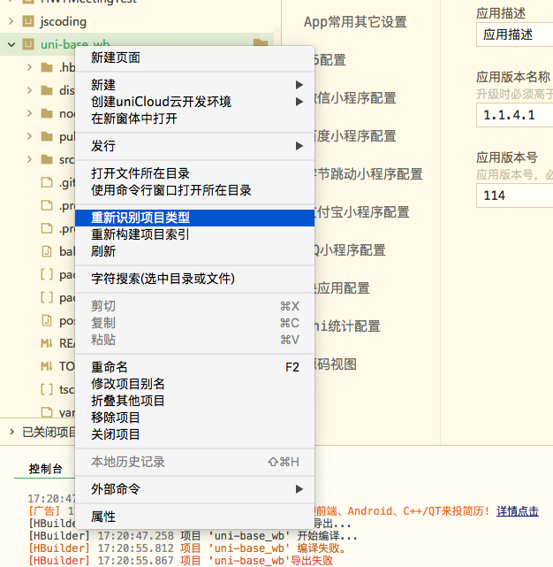This screenshot has width=553, height=567.
Task: Click arrow next to 发行
Action: click(x=299, y=146)
